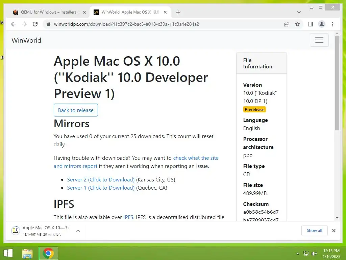
Task: Click the browser forward arrow
Action: [x=24, y=24]
